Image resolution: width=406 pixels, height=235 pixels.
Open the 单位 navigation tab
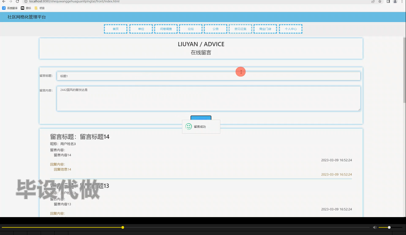141,29
